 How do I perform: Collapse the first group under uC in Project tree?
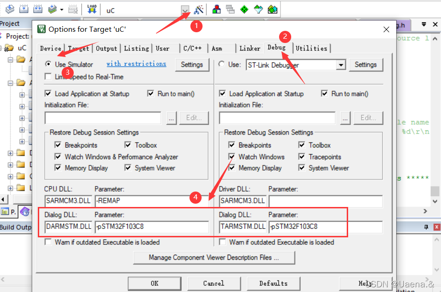[x=10, y=60]
